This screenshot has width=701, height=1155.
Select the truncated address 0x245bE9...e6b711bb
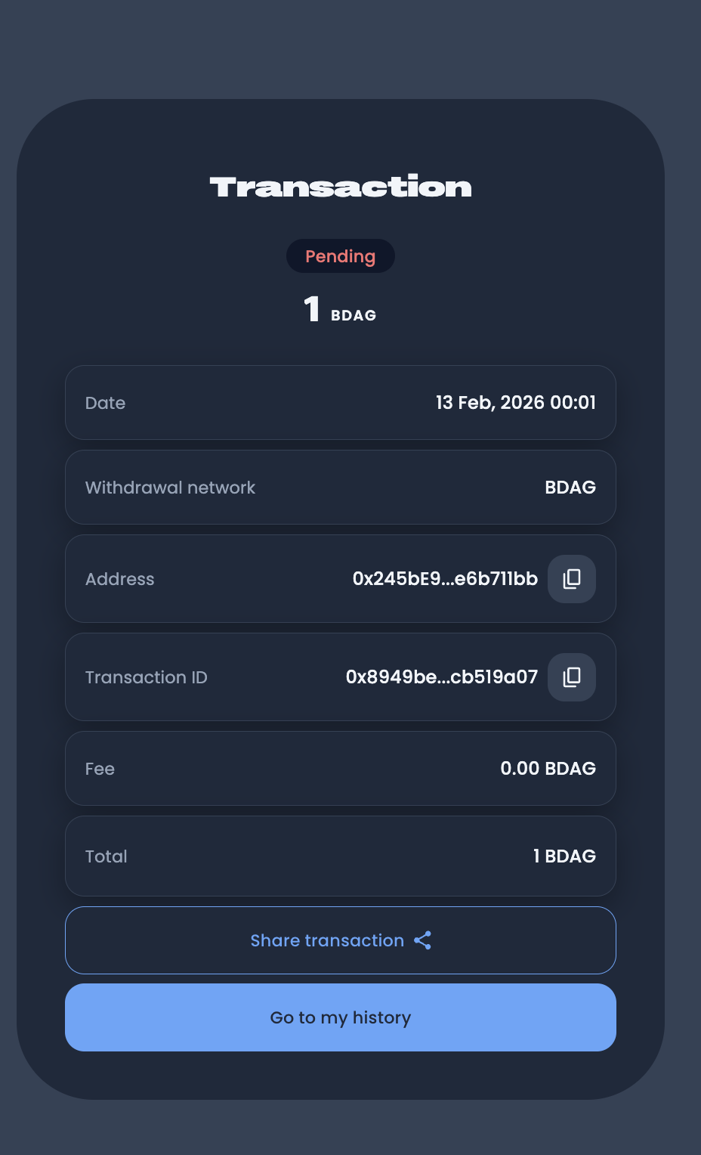445,579
